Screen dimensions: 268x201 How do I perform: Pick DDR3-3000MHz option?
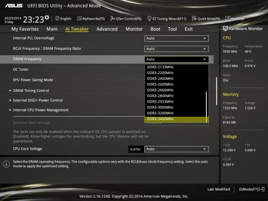pos(175,107)
